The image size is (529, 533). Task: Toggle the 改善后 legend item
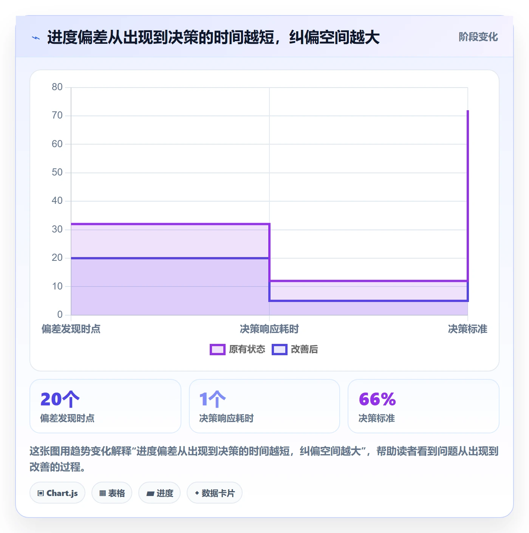coord(295,350)
